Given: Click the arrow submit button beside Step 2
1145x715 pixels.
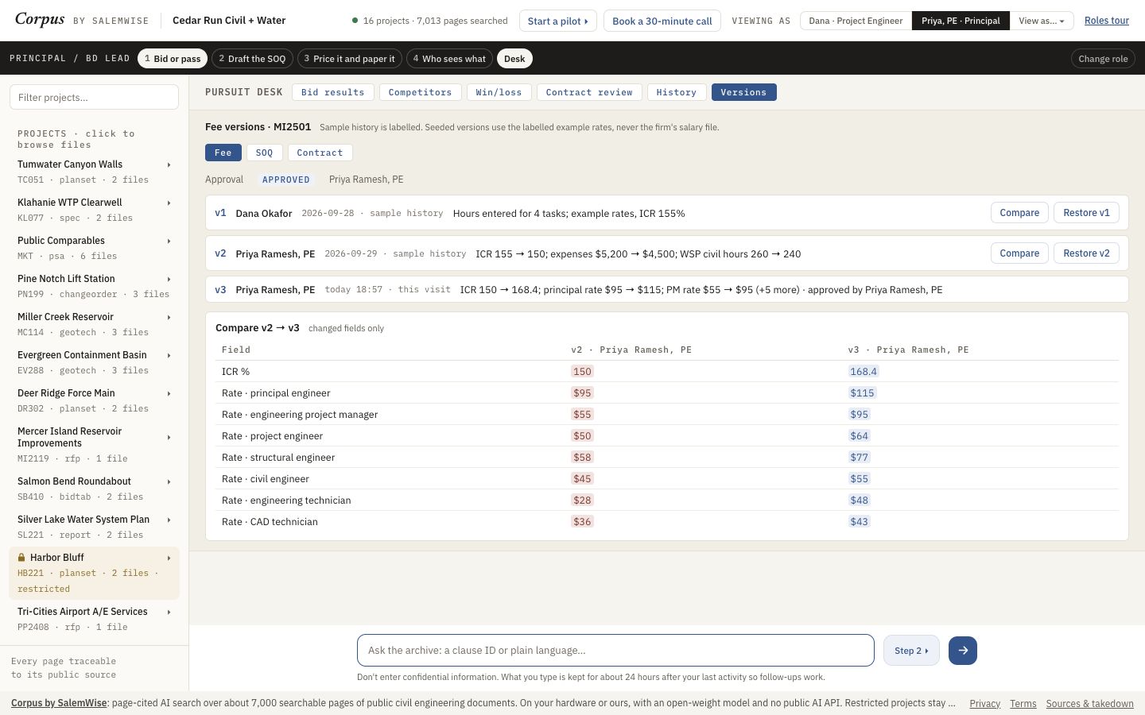Looking at the screenshot, I should (962, 651).
